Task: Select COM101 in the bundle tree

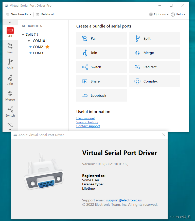Action: point(40,41)
